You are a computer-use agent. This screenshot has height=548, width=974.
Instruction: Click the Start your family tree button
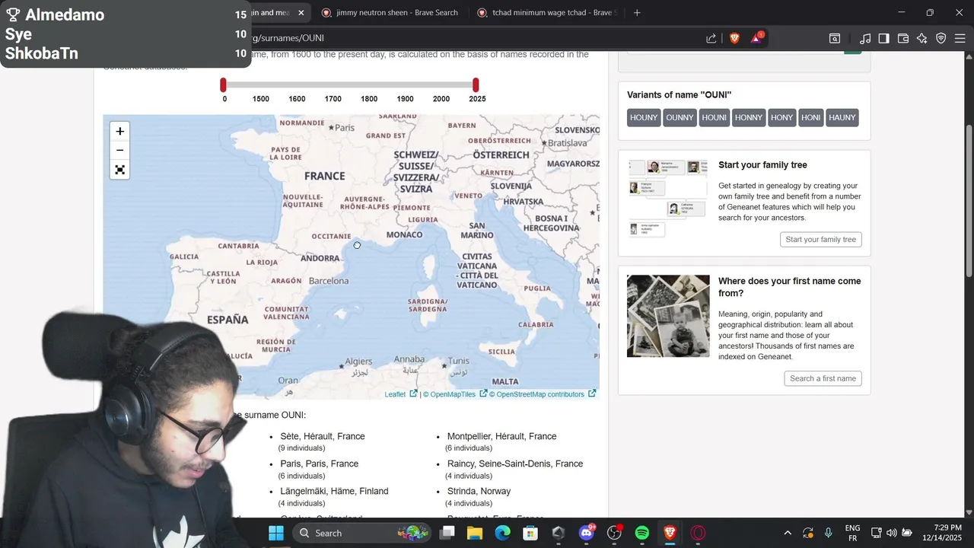[x=821, y=240]
